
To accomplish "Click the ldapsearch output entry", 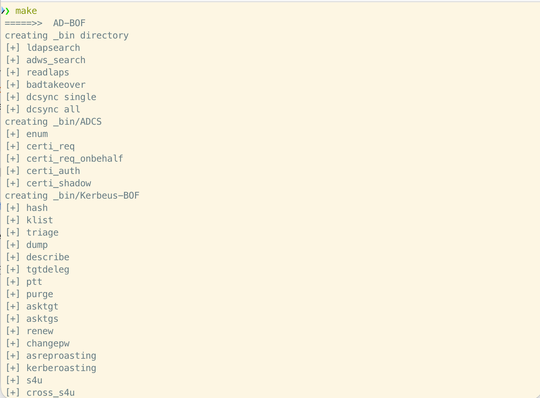I will 53,48.
